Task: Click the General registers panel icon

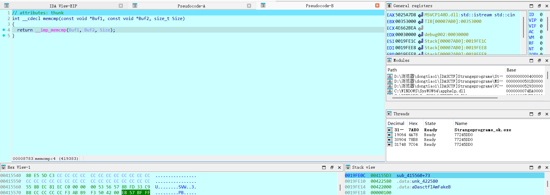Action: tap(389, 6)
